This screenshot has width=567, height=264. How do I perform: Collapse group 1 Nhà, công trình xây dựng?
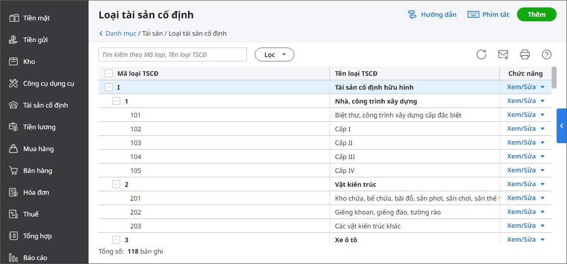(116, 102)
